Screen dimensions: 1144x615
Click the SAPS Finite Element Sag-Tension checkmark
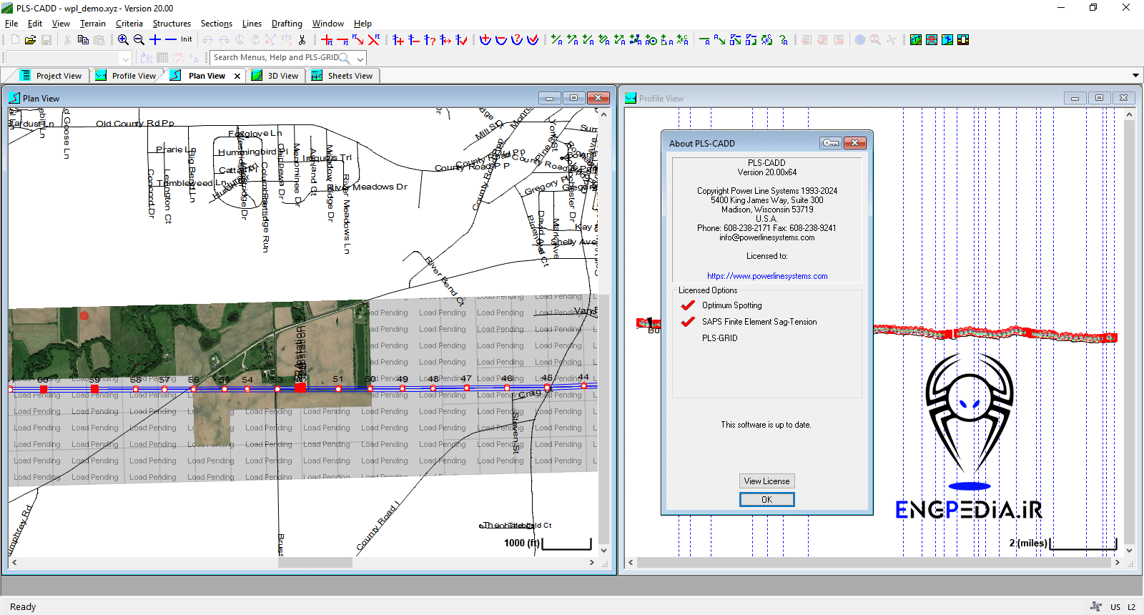point(688,322)
